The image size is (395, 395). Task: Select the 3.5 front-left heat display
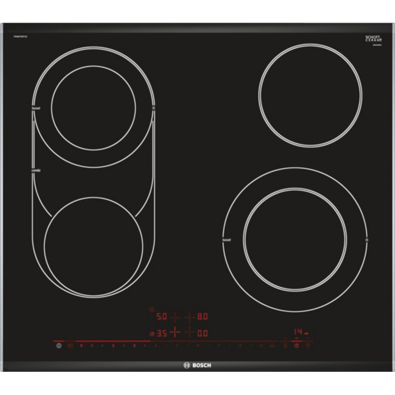tap(161, 333)
